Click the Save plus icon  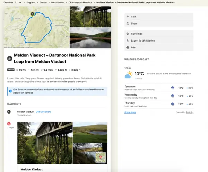128,16
